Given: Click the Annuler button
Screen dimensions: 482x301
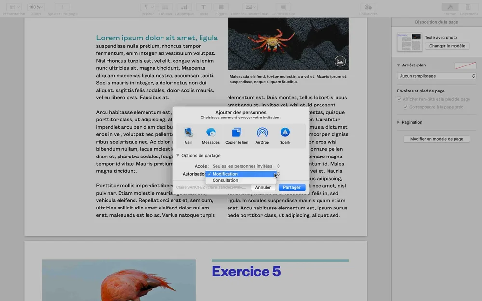Looking at the screenshot, I should (263, 187).
